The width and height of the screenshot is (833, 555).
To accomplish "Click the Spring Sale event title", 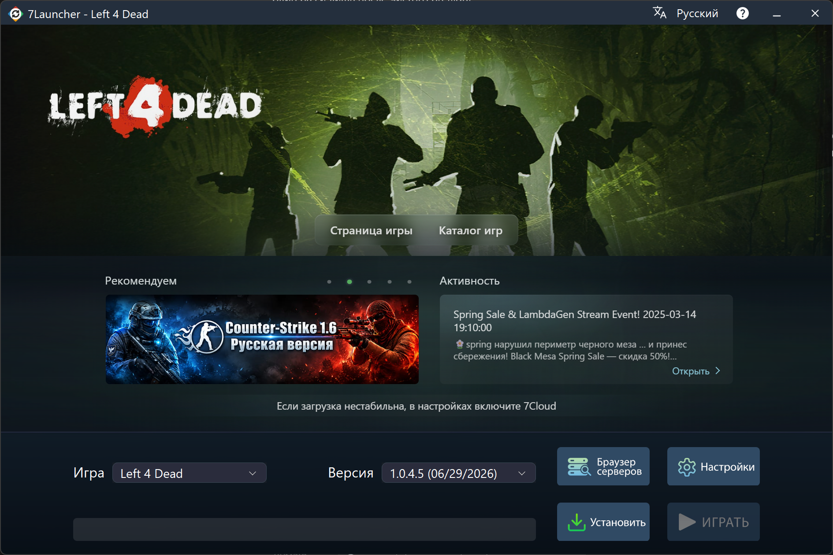I will (x=575, y=321).
